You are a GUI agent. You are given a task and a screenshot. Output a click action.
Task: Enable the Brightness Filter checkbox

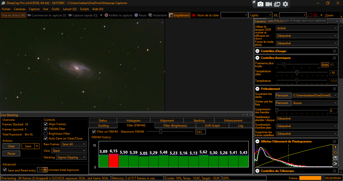click(46, 134)
